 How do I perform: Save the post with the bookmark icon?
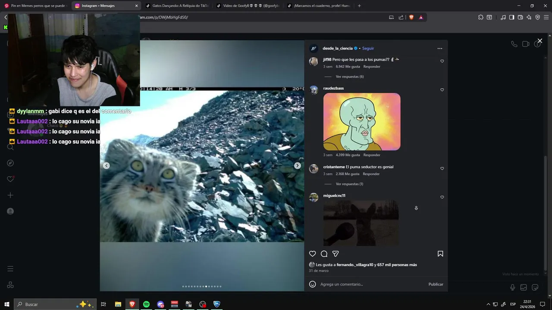tap(440, 254)
